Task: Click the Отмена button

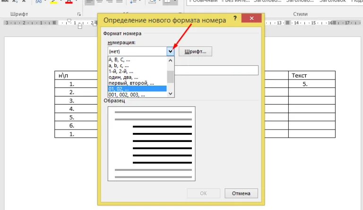Action: 241,193
